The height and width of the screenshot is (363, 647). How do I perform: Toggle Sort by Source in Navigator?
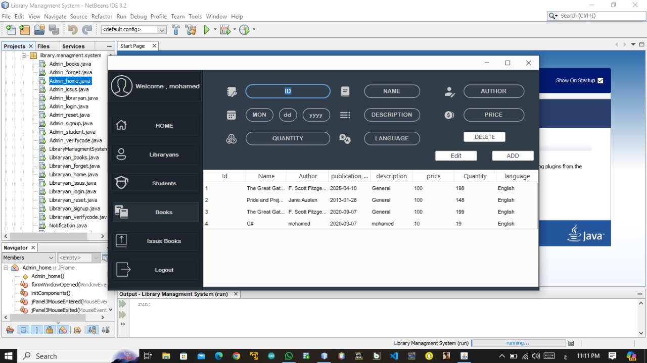tap(105, 330)
